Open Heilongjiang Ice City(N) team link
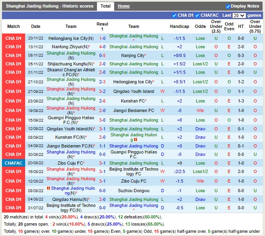The height and width of the screenshot is (236, 265). [71, 39]
